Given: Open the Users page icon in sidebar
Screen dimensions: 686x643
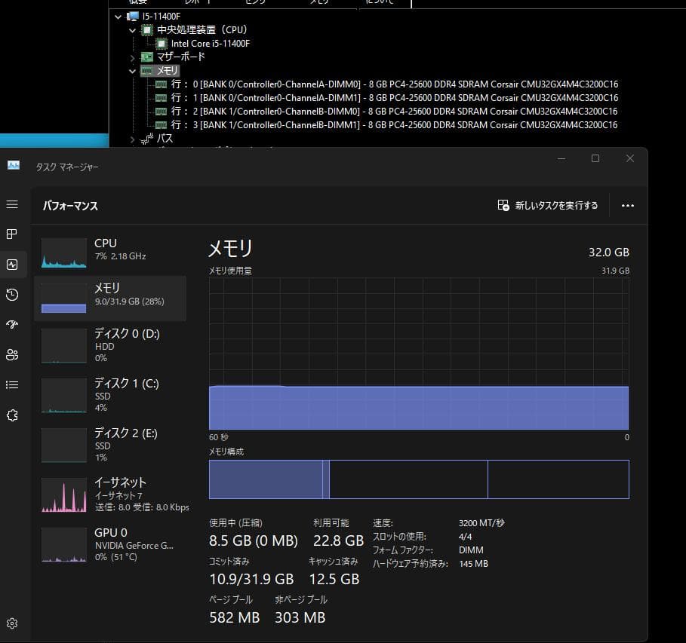Looking at the screenshot, I should 12,354.
